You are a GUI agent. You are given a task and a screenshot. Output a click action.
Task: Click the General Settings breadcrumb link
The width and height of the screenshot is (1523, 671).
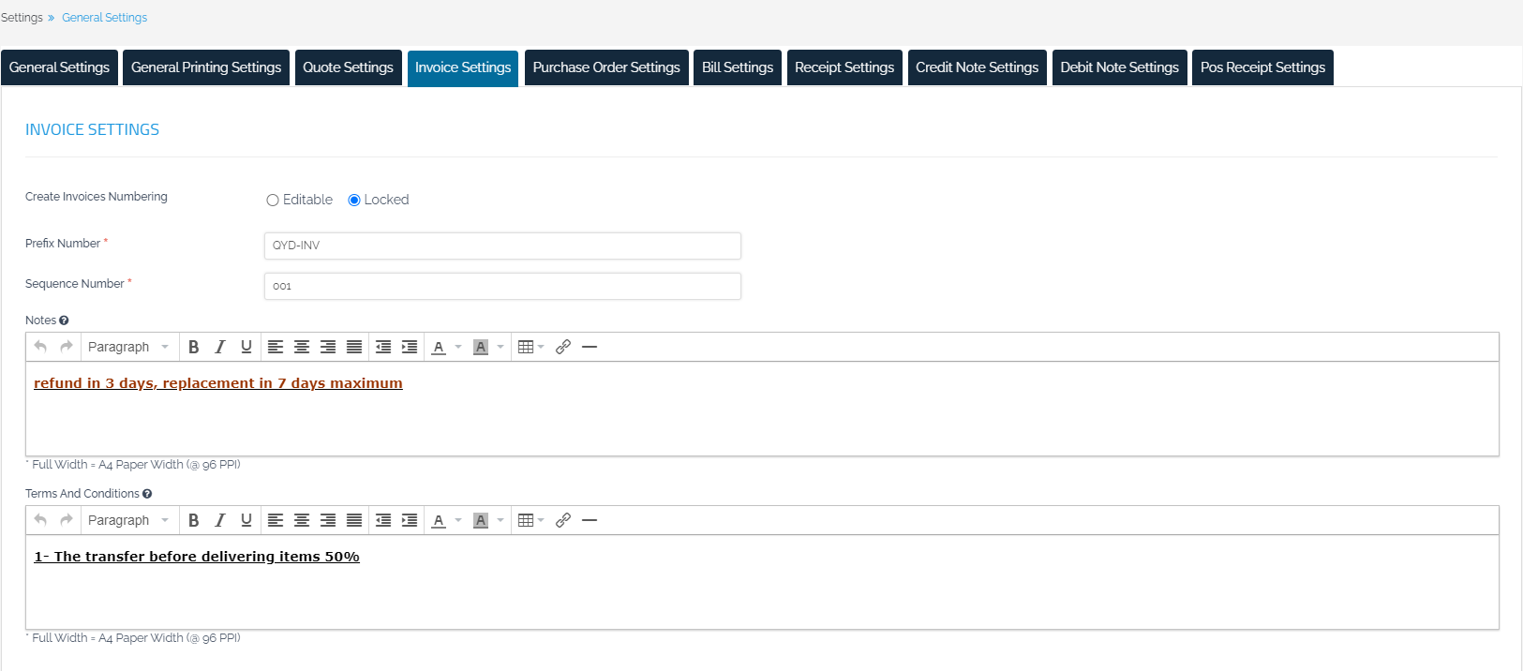(104, 18)
